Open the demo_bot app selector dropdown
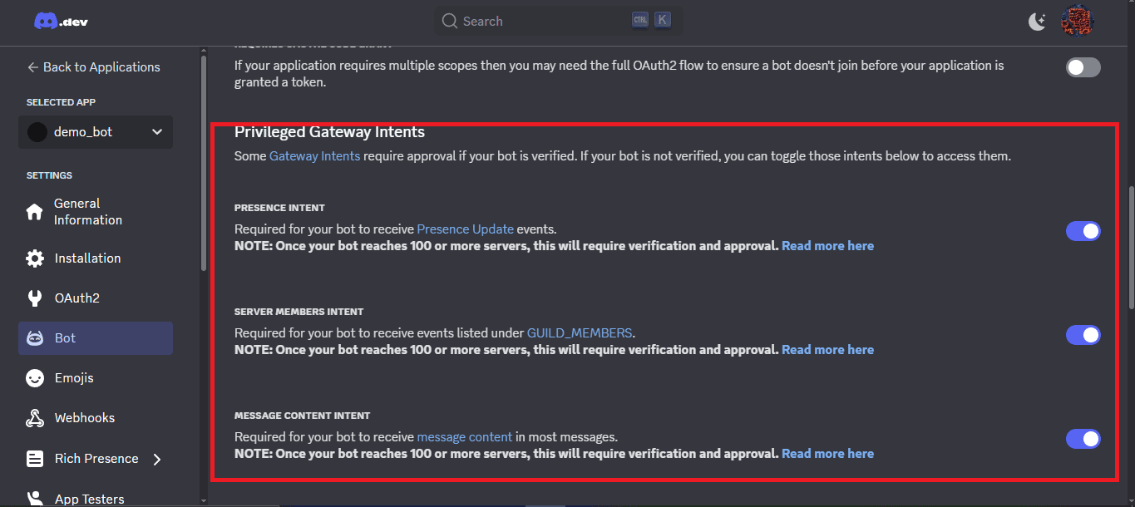The height and width of the screenshot is (507, 1135). click(96, 132)
